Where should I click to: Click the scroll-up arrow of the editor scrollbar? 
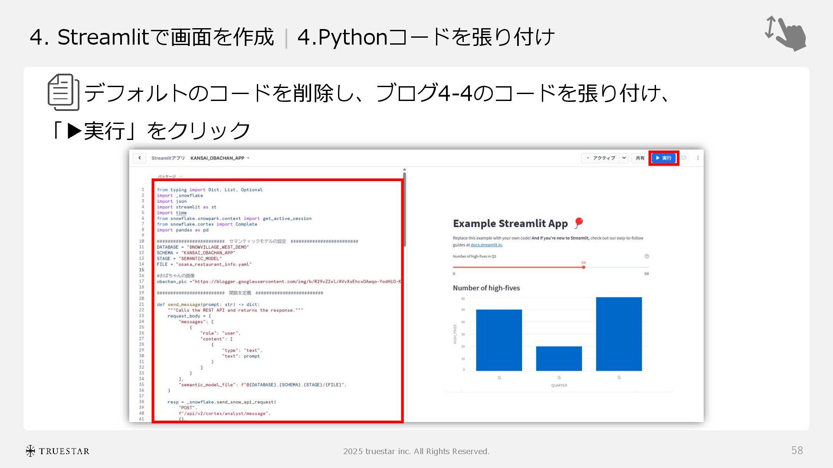coord(404,170)
